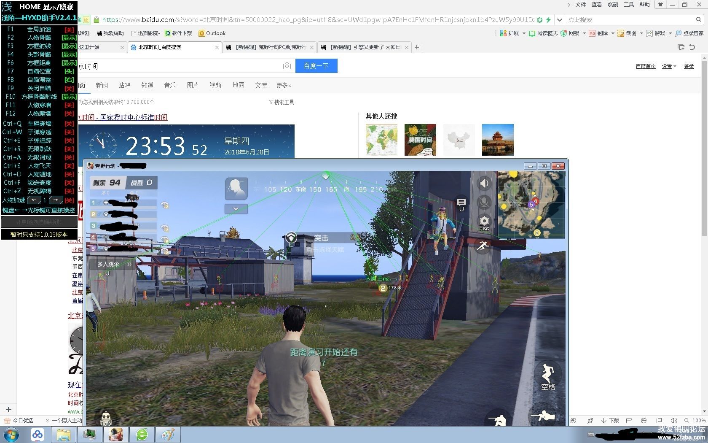Click the magnifier icon in browser search field
The image size is (708, 443).
coord(698,19)
